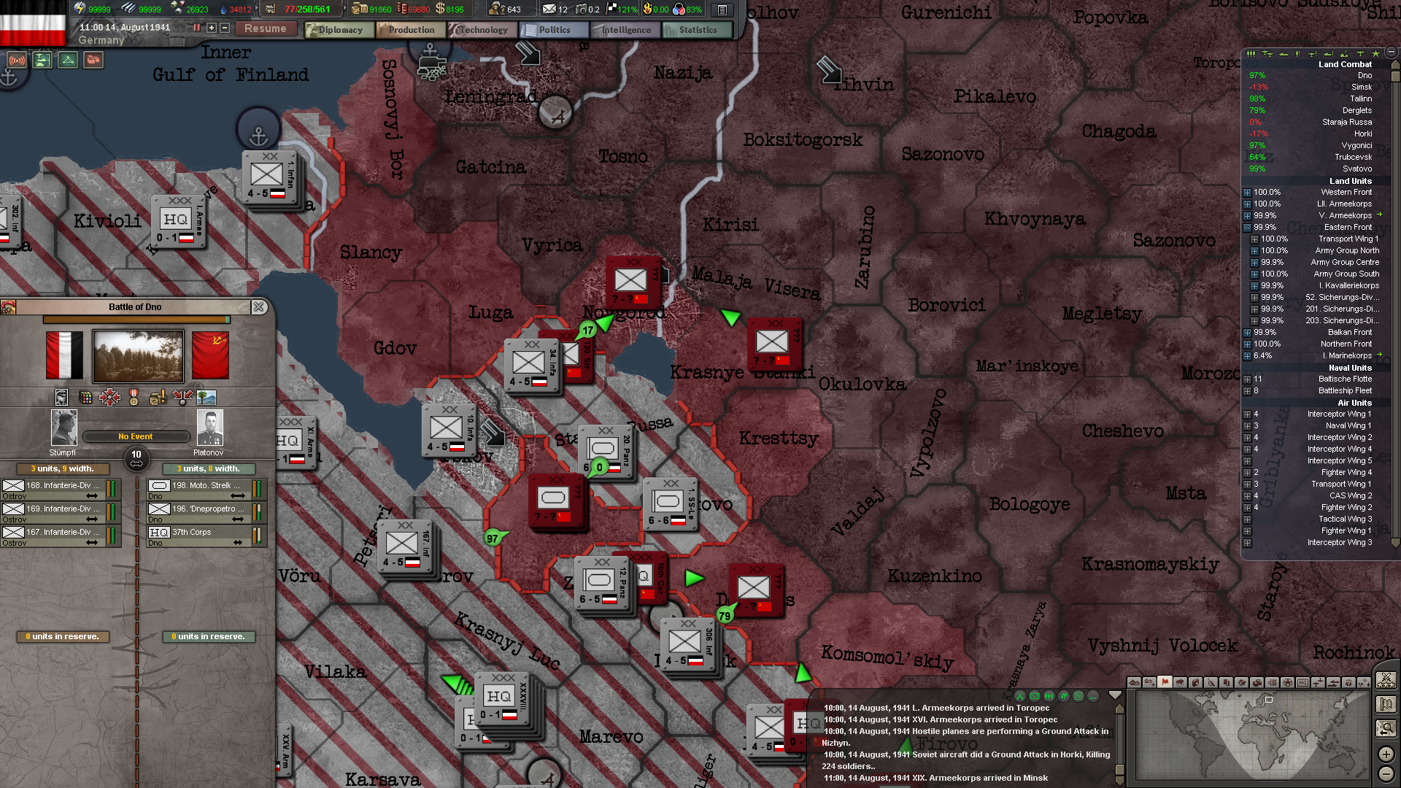Image resolution: width=1401 pixels, height=788 pixels.
Task: Select the HQ map mode icon
Action: click(x=1302, y=683)
